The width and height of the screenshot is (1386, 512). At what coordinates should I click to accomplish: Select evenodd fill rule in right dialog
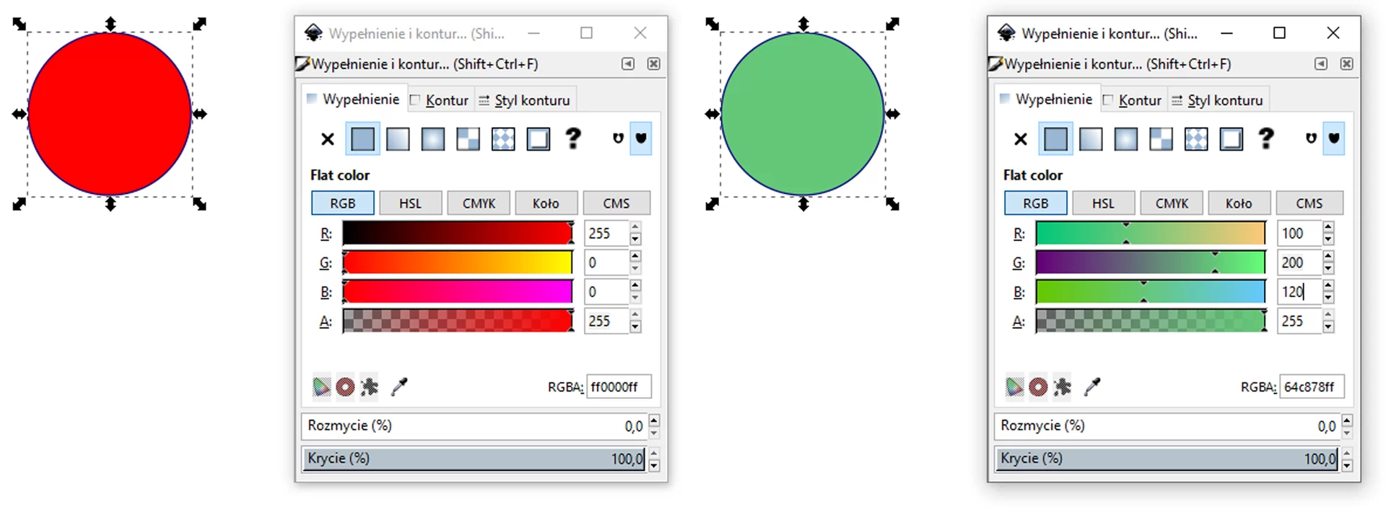pos(1311,138)
